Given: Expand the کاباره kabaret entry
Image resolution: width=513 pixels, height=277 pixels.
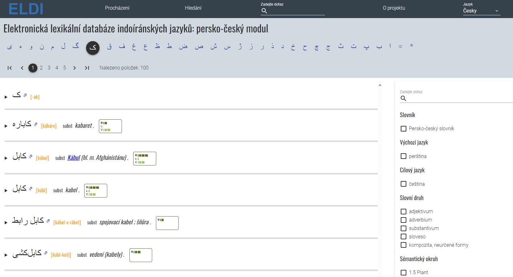Looking at the screenshot, I should tap(6, 126).
